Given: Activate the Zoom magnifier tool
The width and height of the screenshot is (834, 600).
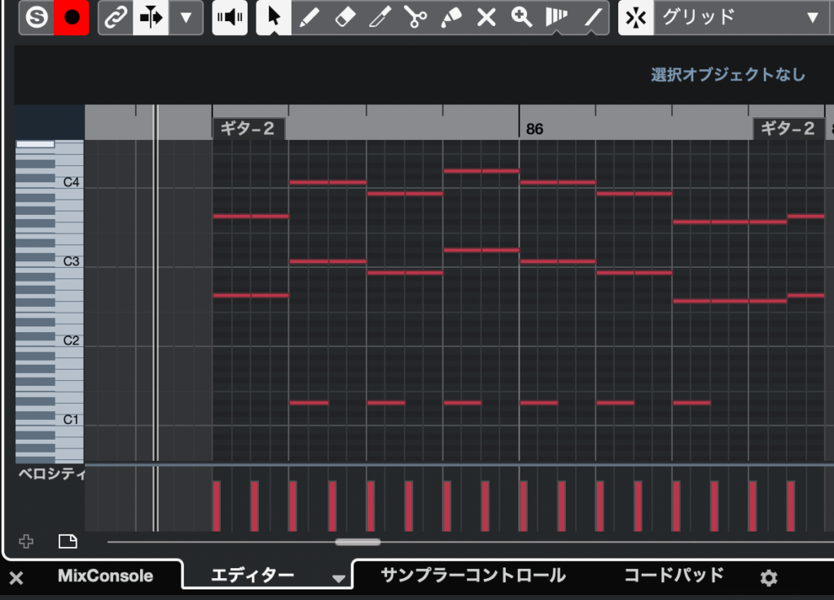Looking at the screenshot, I should (x=521, y=17).
